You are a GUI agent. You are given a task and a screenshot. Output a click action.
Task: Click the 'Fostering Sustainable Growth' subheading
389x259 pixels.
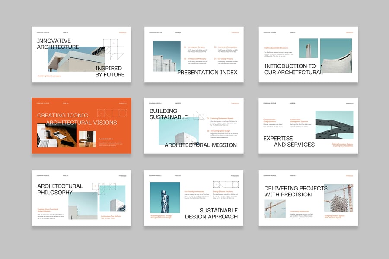coord(222,118)
